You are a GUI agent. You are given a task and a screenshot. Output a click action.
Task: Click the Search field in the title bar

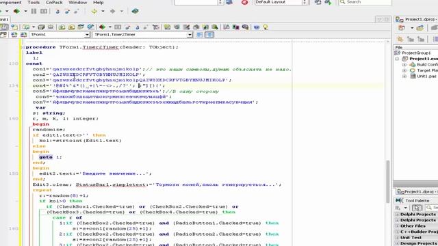pos(365,2)
